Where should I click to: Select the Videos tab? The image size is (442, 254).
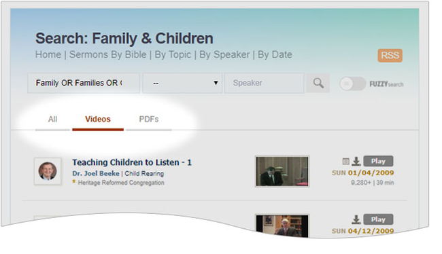click(98, 120)
